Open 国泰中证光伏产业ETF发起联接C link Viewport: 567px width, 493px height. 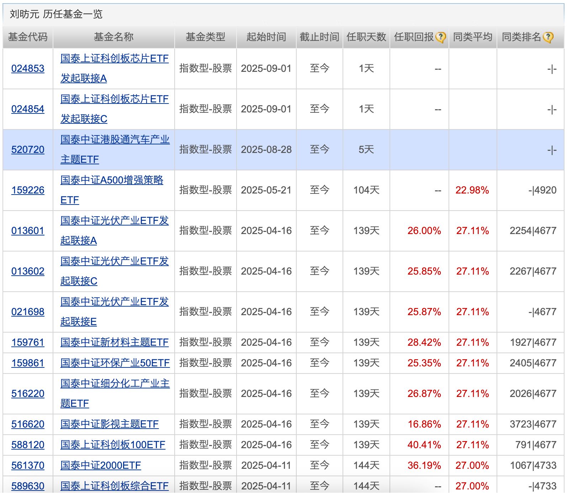coord(114,261)
